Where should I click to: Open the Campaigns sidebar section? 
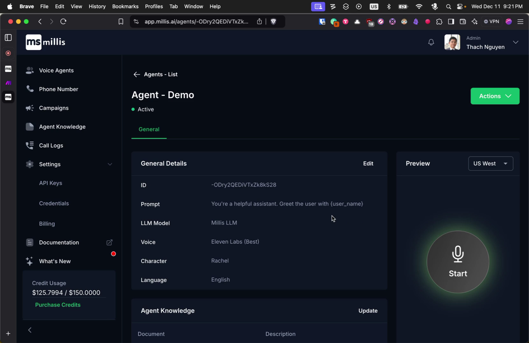click(x=53, y=108)
